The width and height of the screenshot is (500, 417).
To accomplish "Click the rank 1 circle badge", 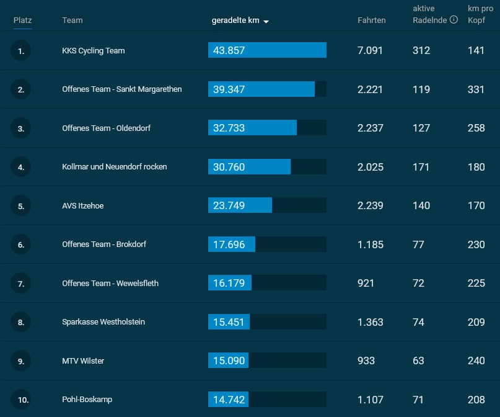I will (x=20, y=50).
